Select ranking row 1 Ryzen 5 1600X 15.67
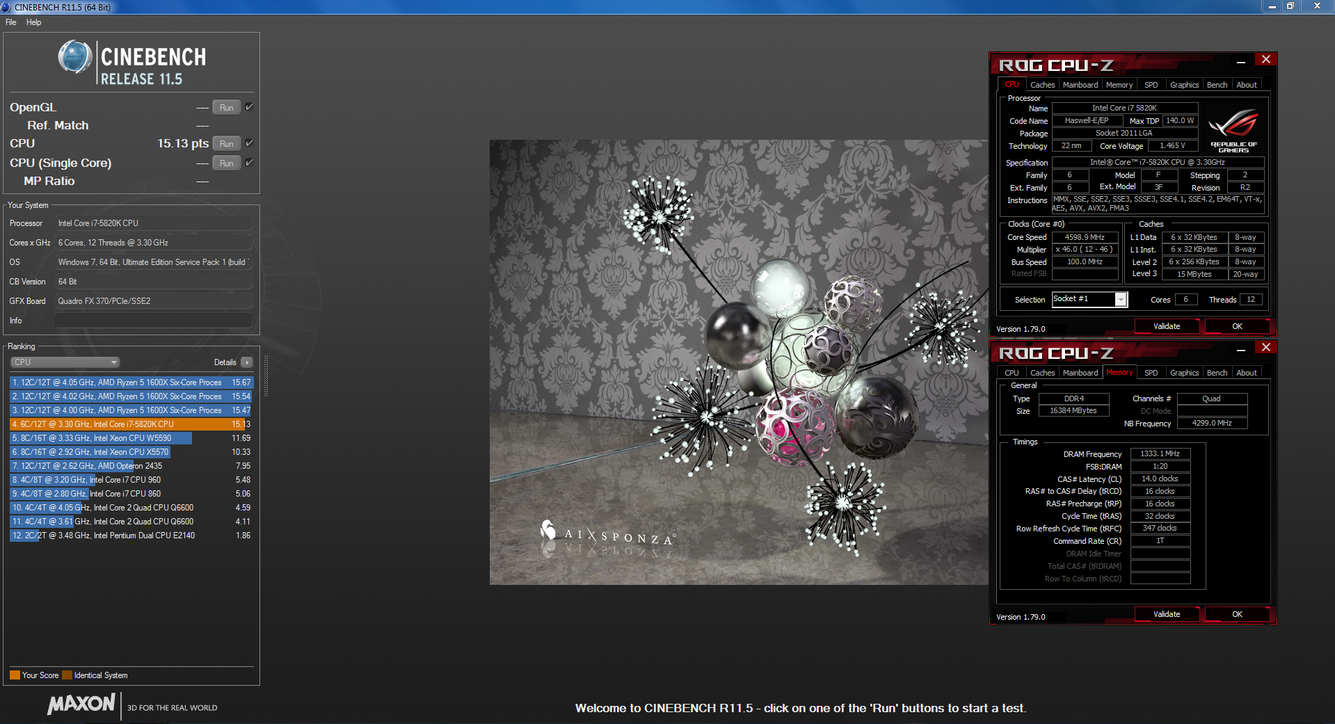This screenshot has height=724, width=1335. pyautogui.click(x=131, y=383)
